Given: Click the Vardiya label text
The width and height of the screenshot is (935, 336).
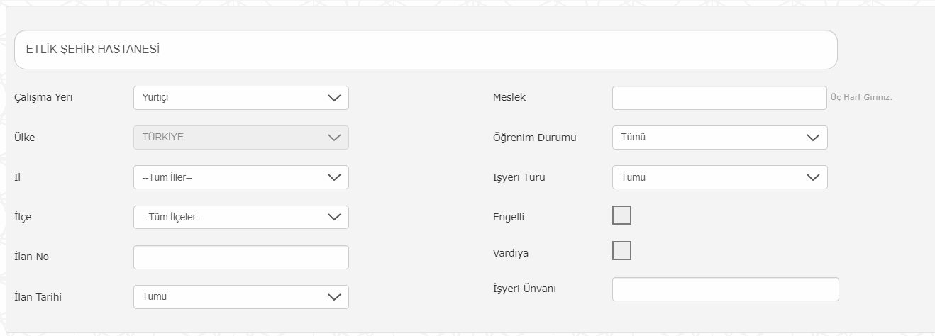Looking at the screenshot, I should [510, 253].
